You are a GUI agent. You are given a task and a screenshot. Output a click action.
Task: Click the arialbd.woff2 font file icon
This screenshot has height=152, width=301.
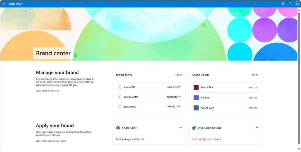(x=119, y=97)
